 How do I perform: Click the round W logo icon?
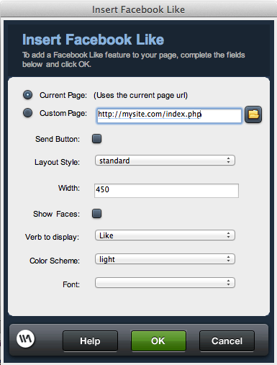pyautogui.click(x=26, y=338)
